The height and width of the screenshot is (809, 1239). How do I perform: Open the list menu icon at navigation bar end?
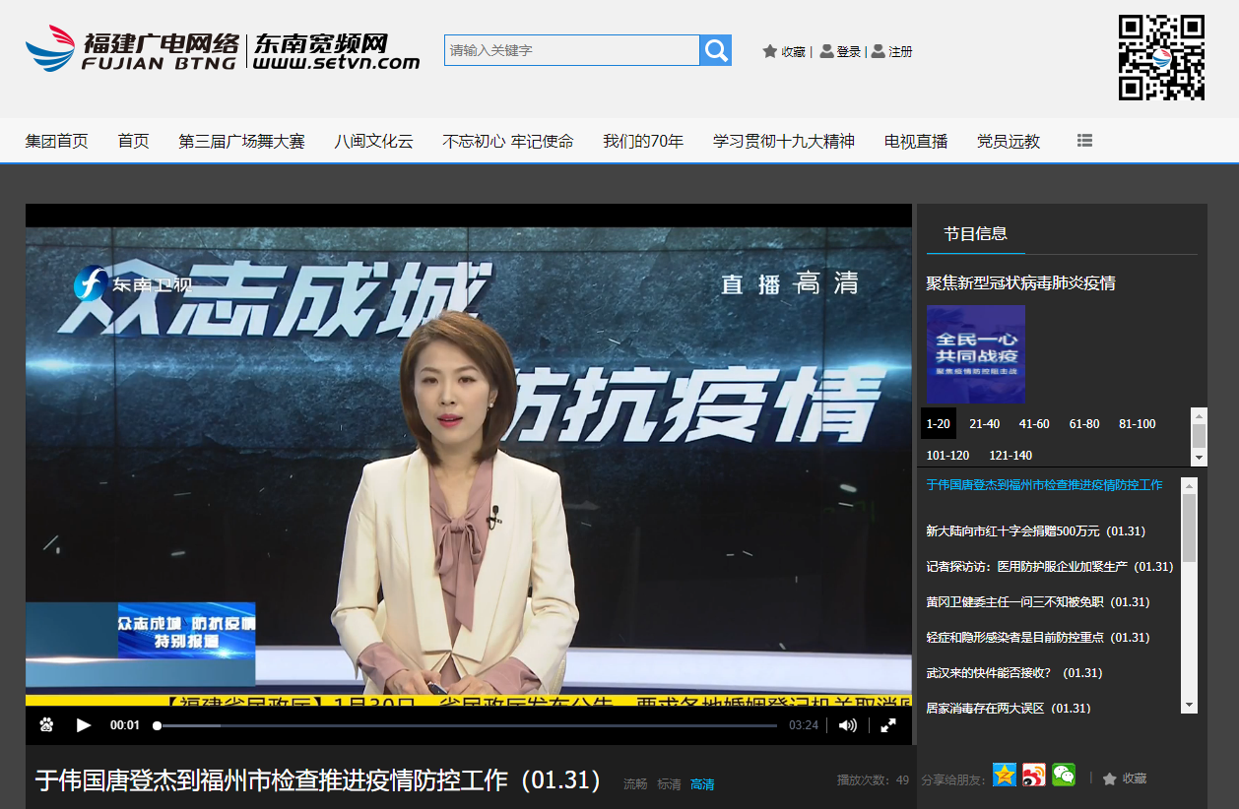(x=1084, y=140)
